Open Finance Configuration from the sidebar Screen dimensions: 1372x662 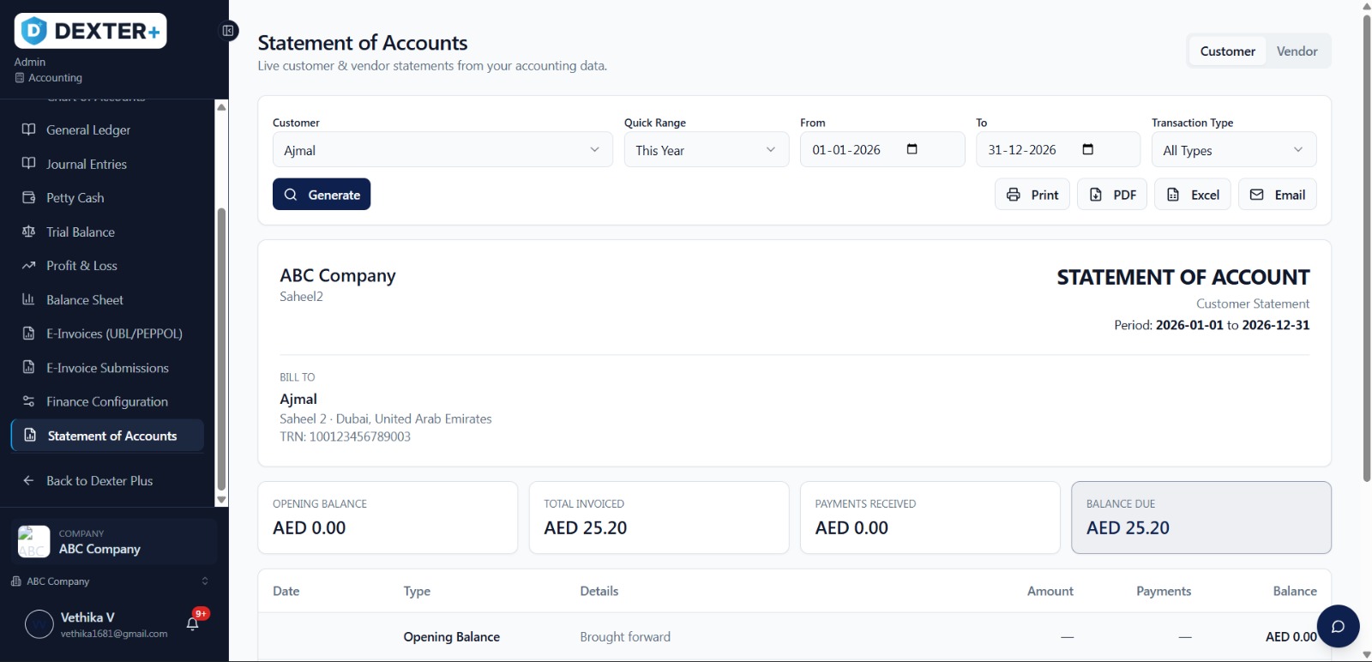point(107,401)
